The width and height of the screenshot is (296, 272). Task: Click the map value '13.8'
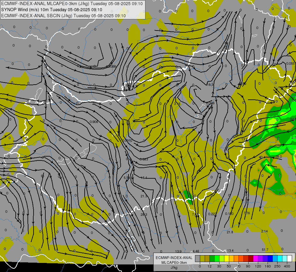tap(245, 139)
